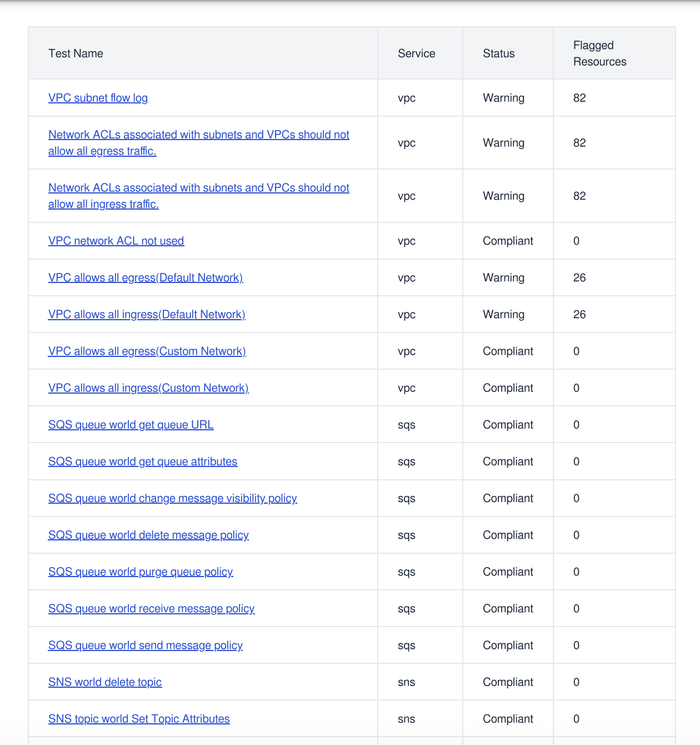The height and width of the screenshot is (745, 700).
Task: Open Network ACLs allow all ingress traffic link
Action: click(199, 196)
